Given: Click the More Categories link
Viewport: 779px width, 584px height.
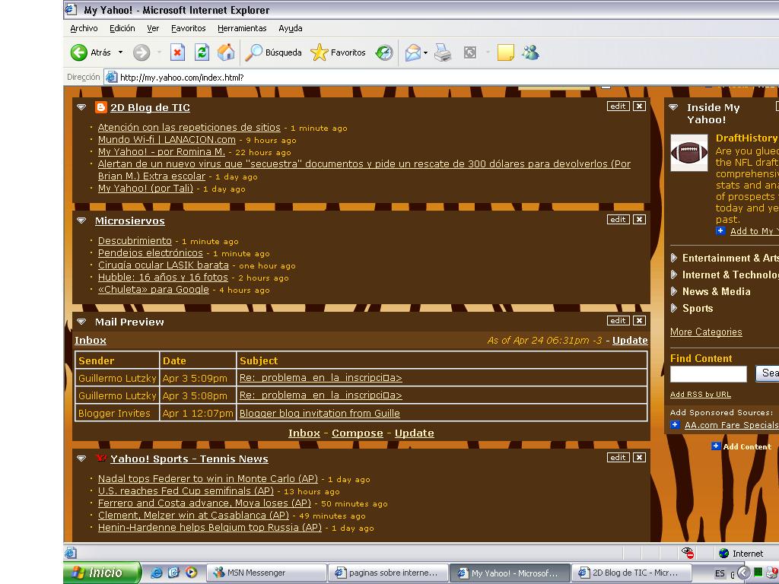Looking at the screenshot, I should (x=706, y=332).
